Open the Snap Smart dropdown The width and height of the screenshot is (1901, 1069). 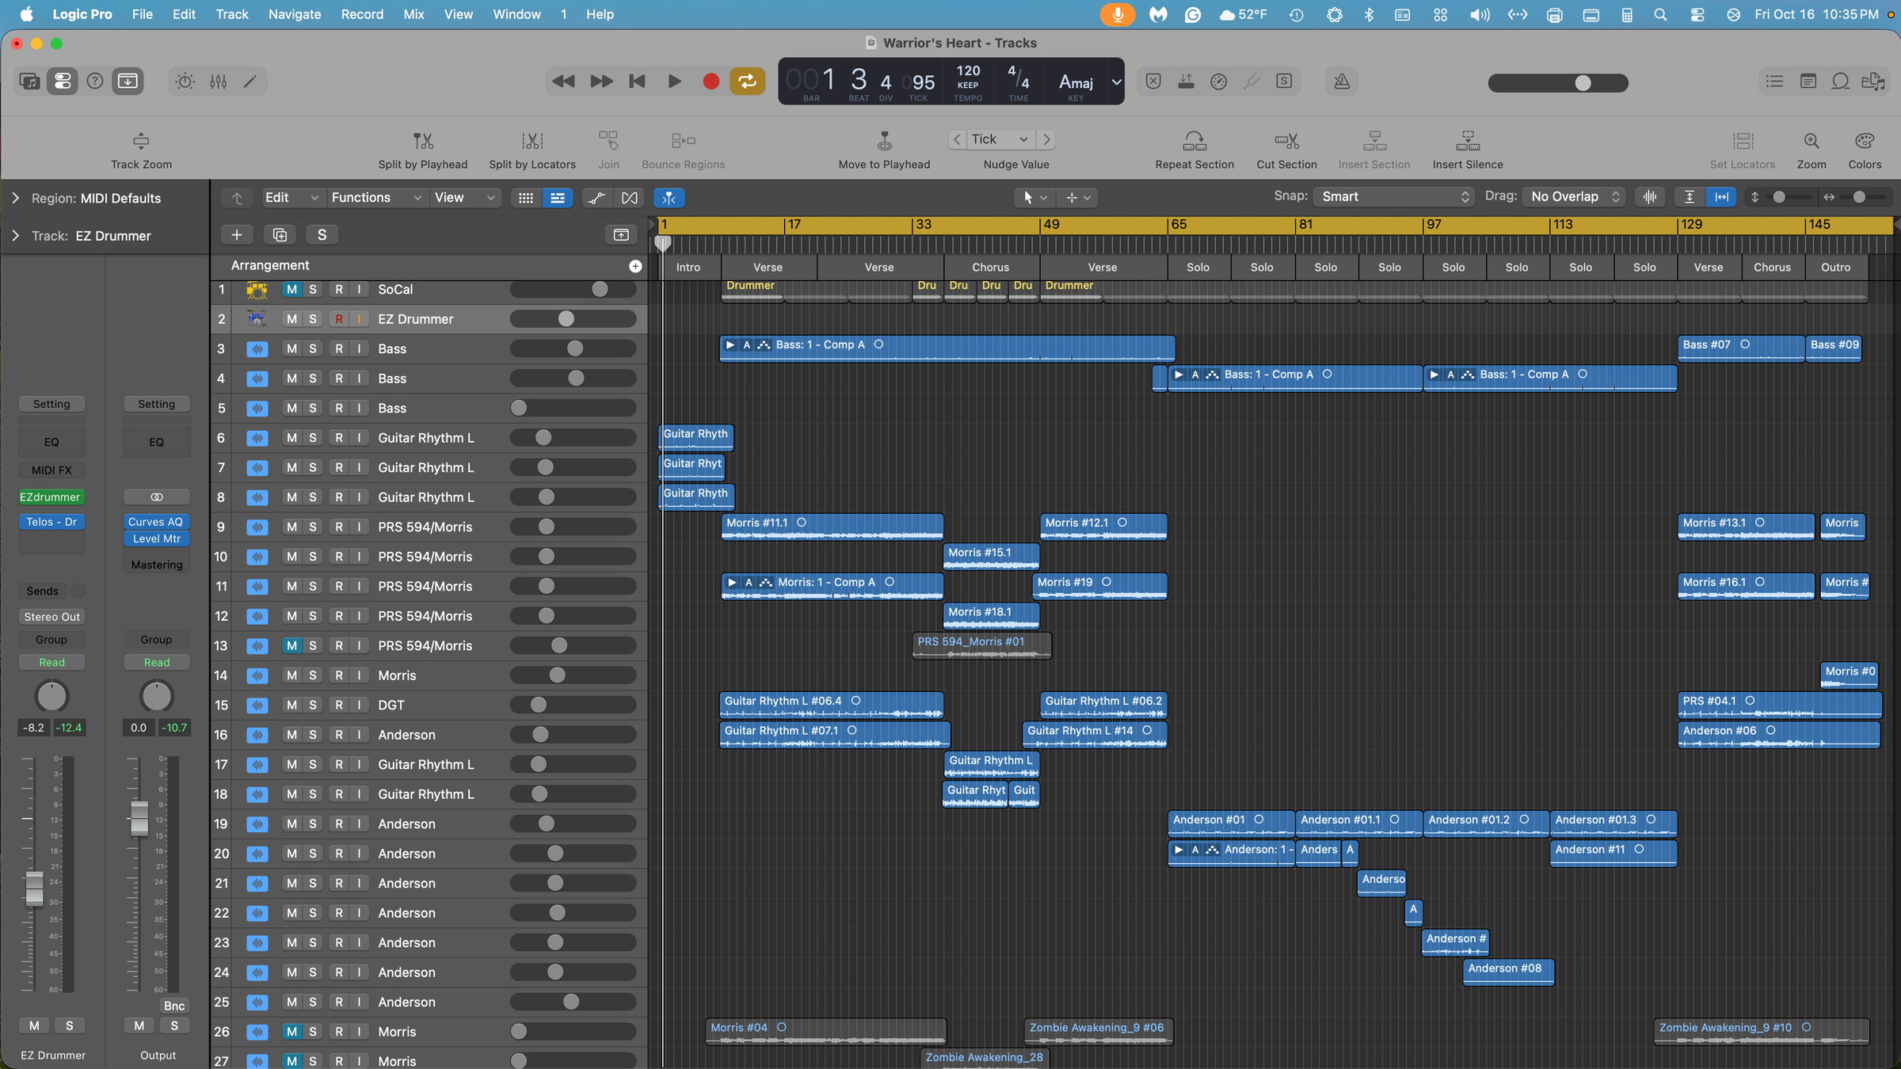[1394, 196]
